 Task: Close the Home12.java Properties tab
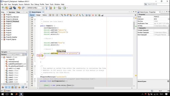pyautogui.click(x=160, y=12)
